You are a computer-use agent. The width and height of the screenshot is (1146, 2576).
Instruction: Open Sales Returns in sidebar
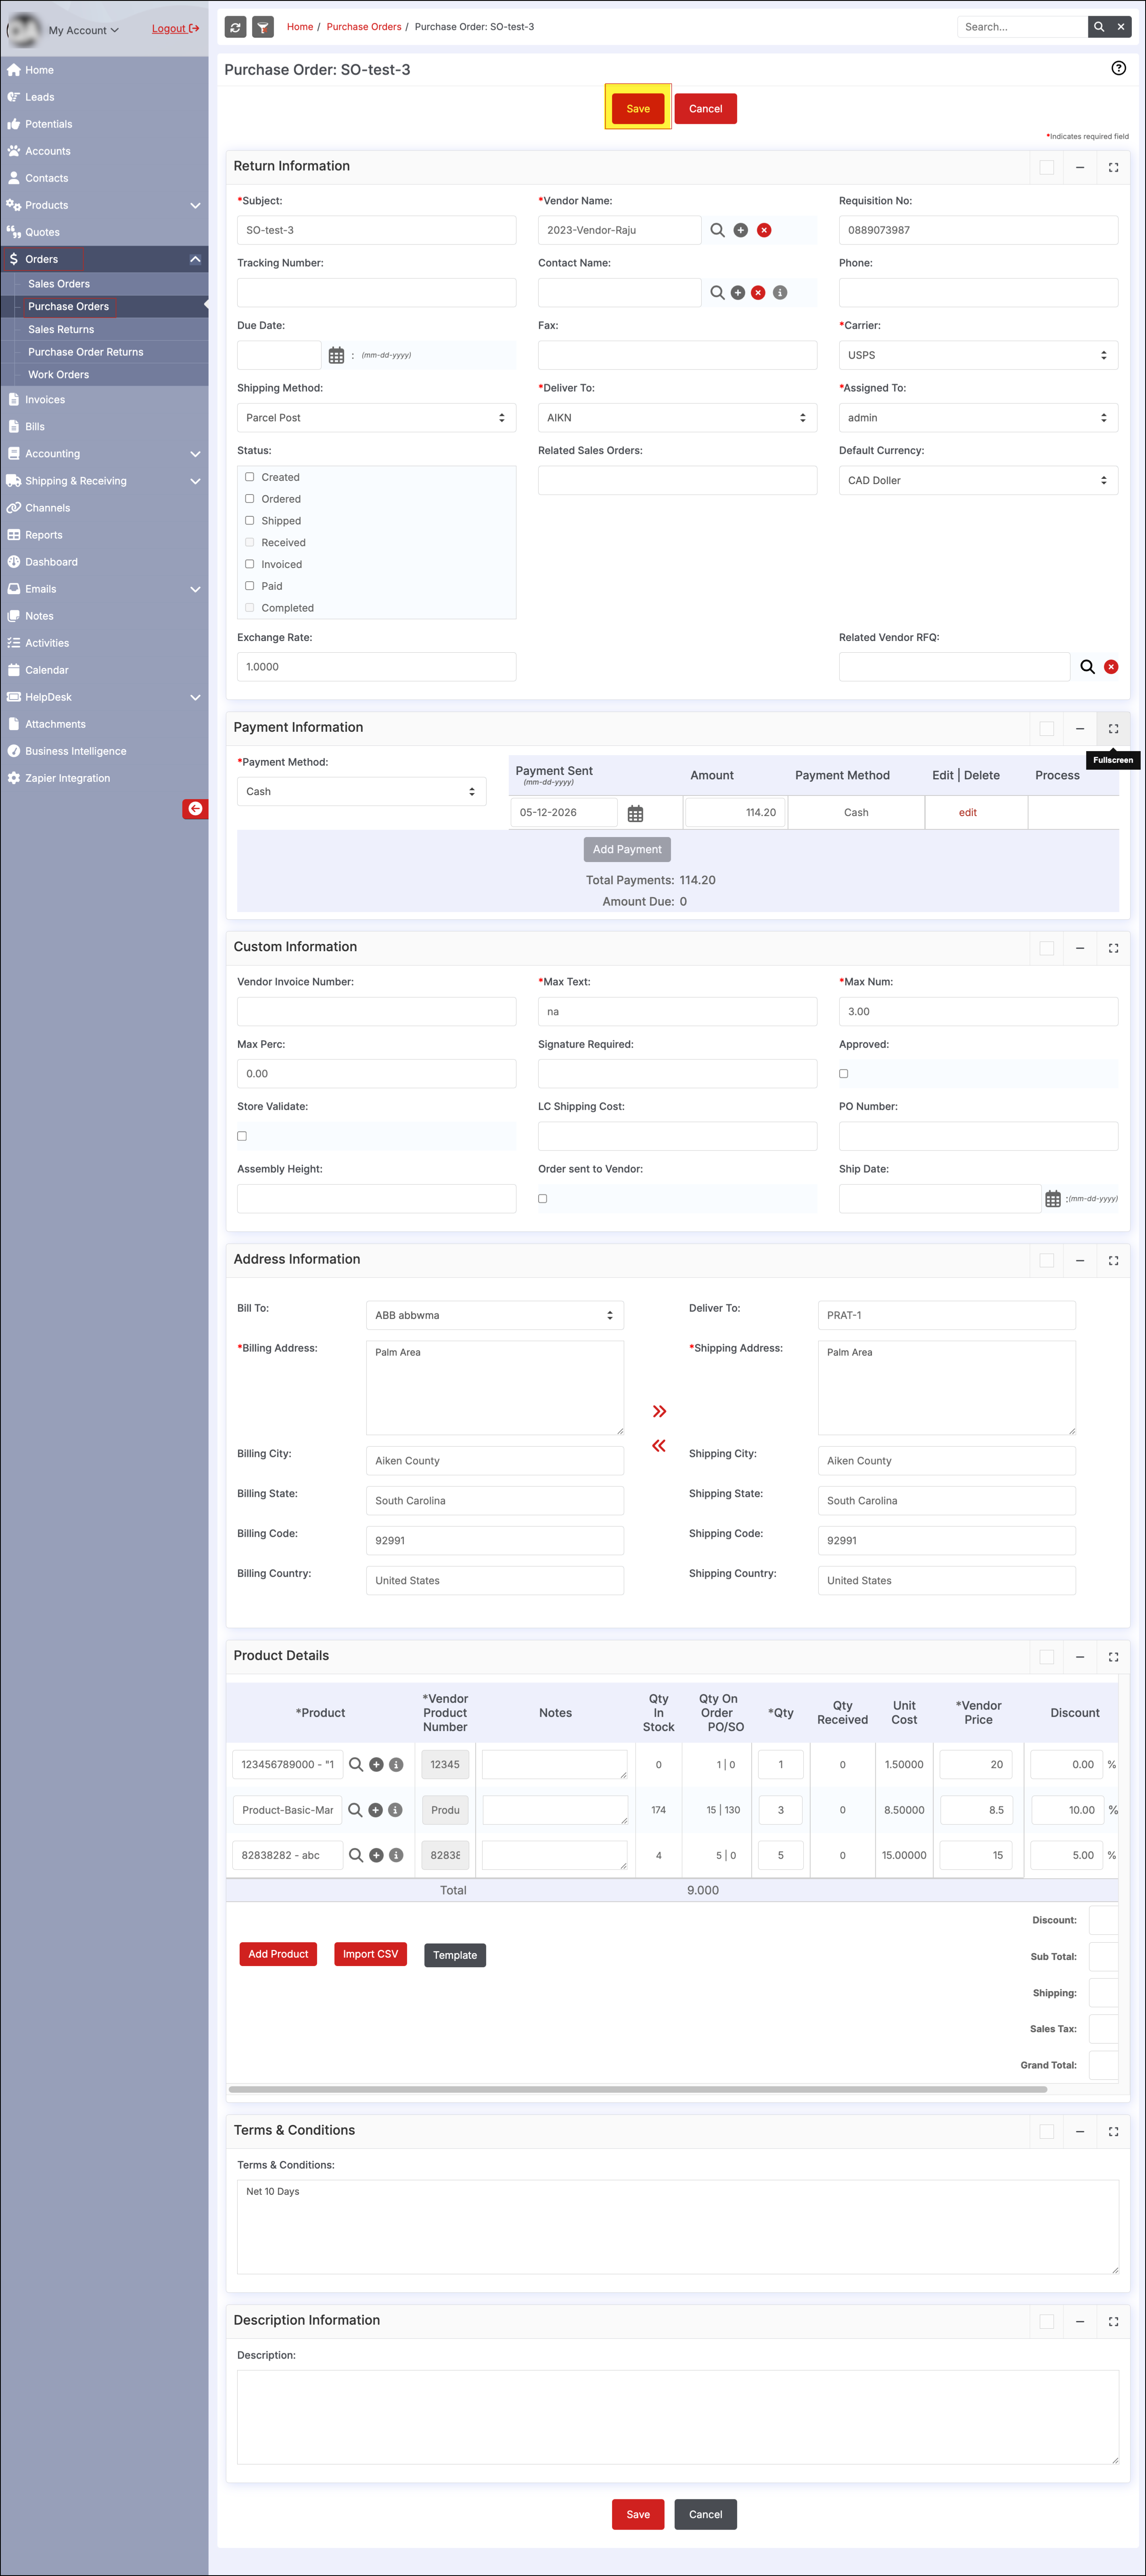coord(61,329)
